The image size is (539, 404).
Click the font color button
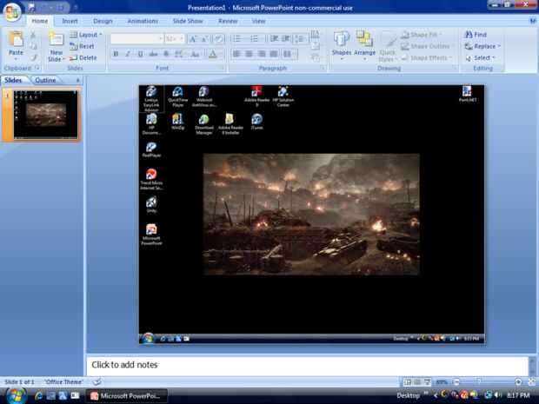pos(213,54)
